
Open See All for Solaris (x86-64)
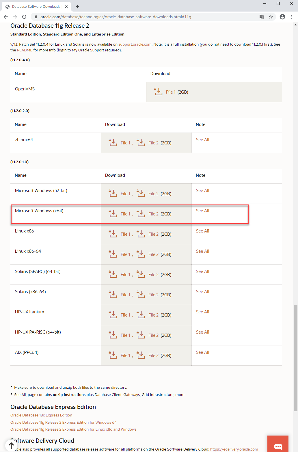tap(202, 292)
